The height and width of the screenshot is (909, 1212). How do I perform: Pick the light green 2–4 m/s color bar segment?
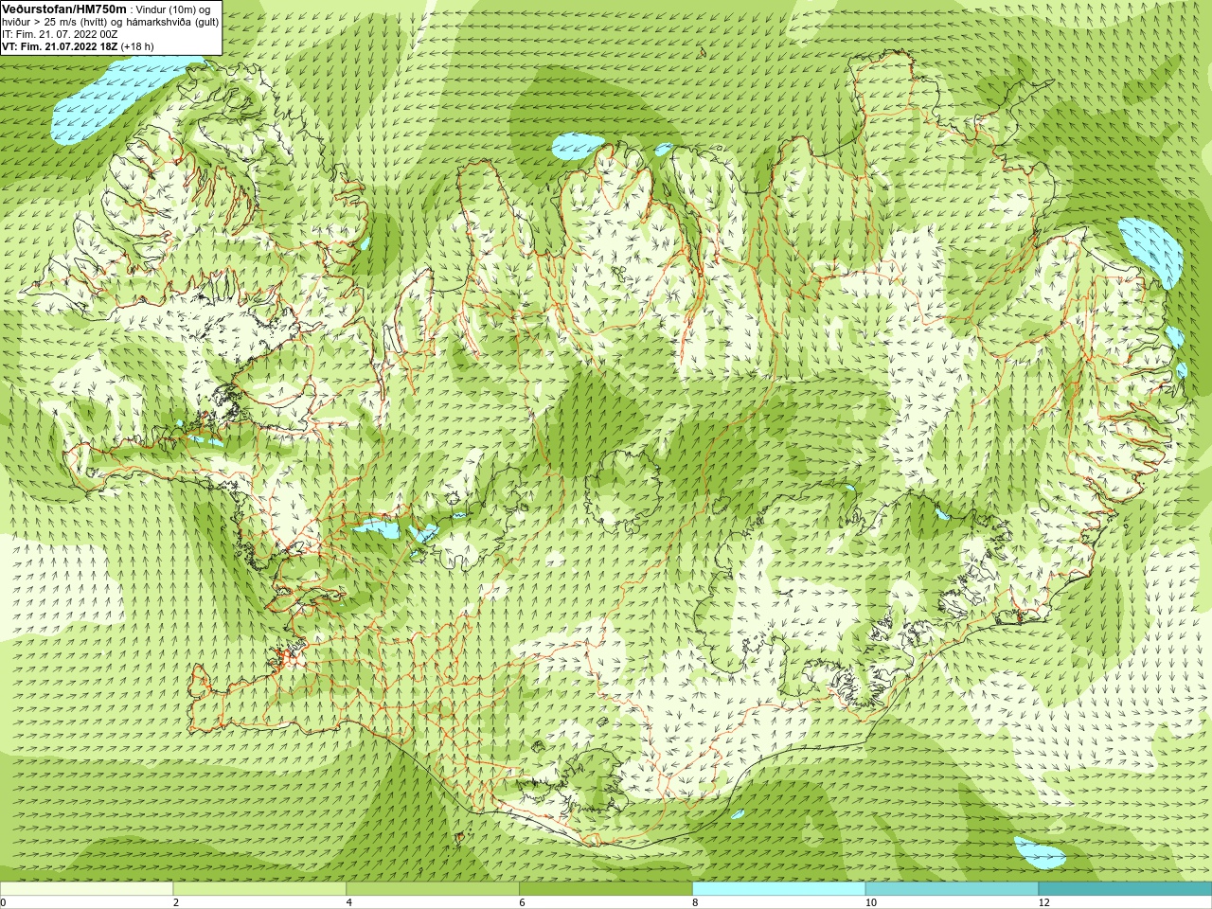coord(259,889)
